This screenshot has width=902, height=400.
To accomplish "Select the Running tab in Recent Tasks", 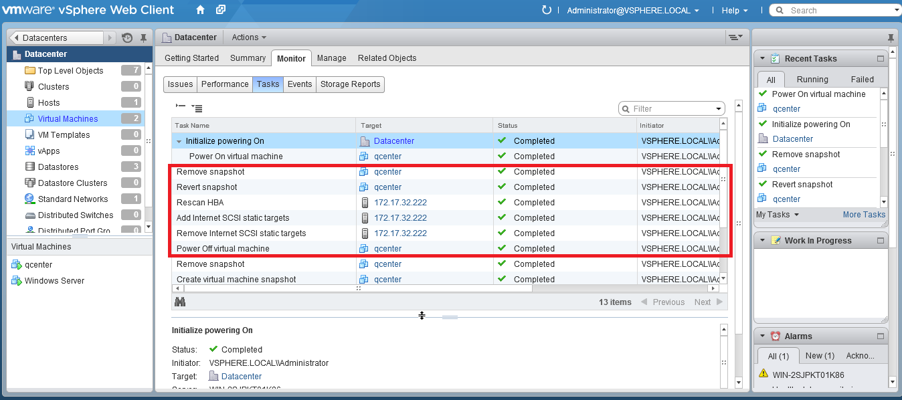I will 812,80.
